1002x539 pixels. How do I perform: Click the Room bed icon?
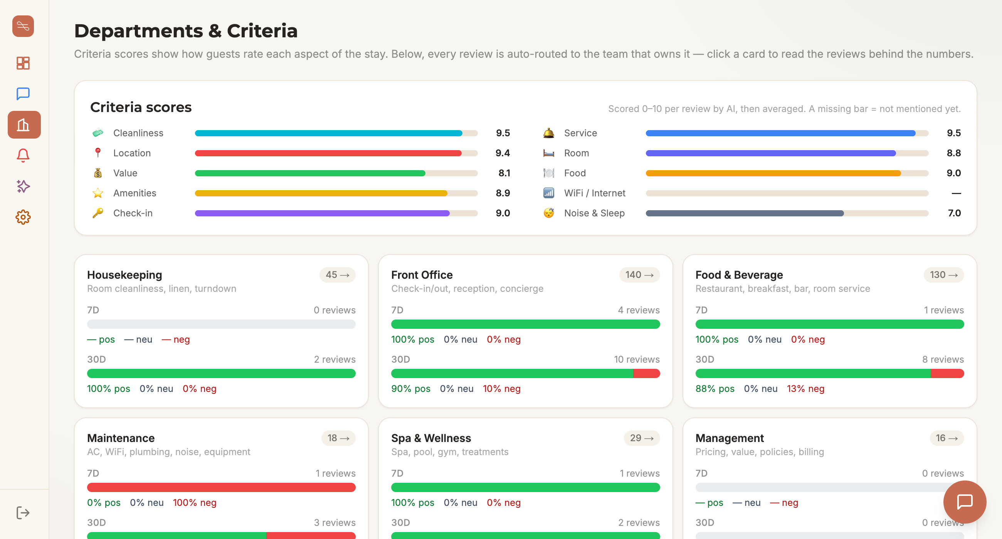click(548, 153)
